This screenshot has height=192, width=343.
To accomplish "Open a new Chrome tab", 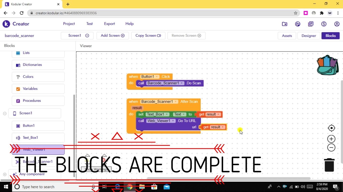I will coord(68,4).
